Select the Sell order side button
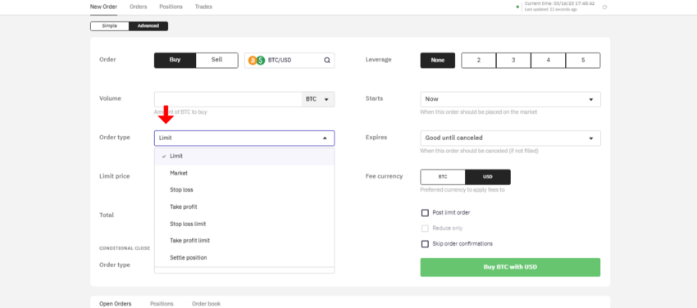This screenshot has height=308, width=697. [x=217, y=61]
